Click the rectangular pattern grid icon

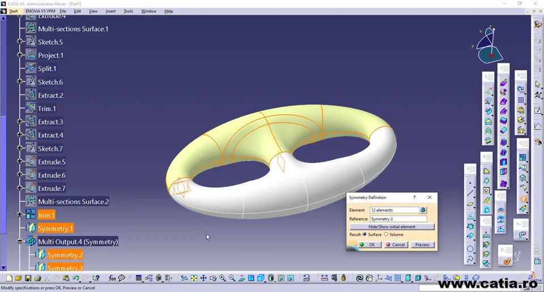pyautogui.click(x=521, y=100)
